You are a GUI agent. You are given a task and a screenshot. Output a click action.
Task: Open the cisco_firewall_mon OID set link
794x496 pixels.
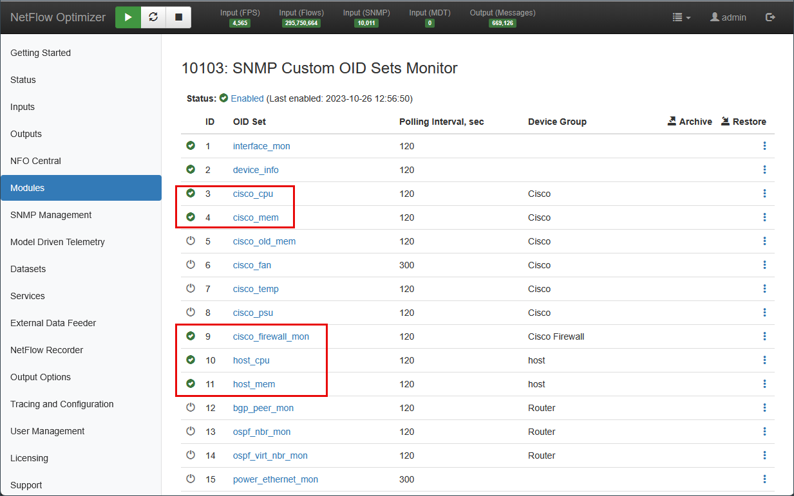point(271,336)
